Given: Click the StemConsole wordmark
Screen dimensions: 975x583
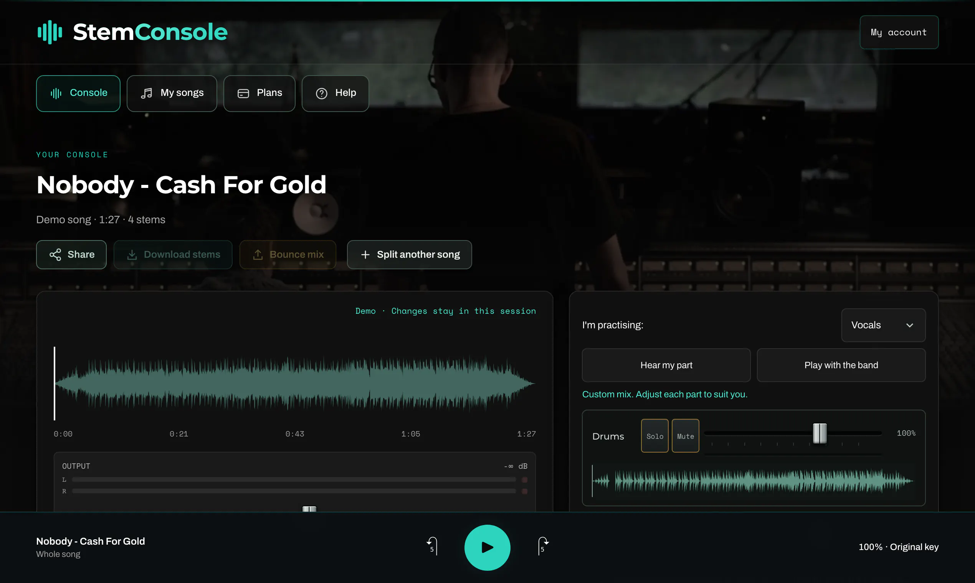Looking at the screenshot, I should click(150, 32).
